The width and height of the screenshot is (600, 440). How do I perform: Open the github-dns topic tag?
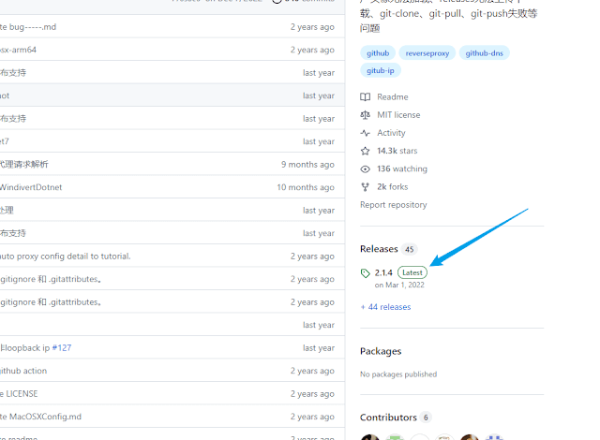coord(484,53)
